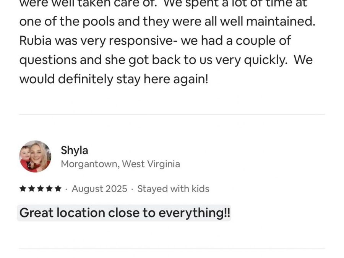
Task: Click the second star in Shyla's rating
Action: coord(32,188)
